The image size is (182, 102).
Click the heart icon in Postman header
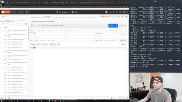(x=120, y=12)
